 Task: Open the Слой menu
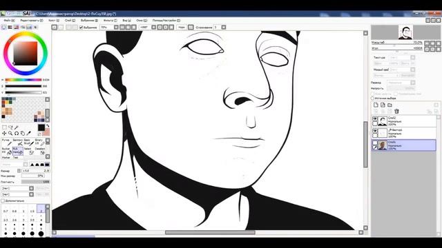(x=70, y=21)
